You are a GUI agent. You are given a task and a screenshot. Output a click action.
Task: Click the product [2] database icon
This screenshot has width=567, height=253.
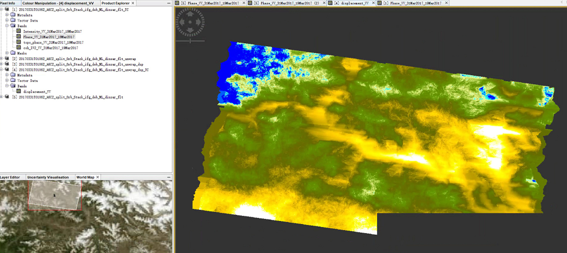pyautogui.click(x=7, y=59)
